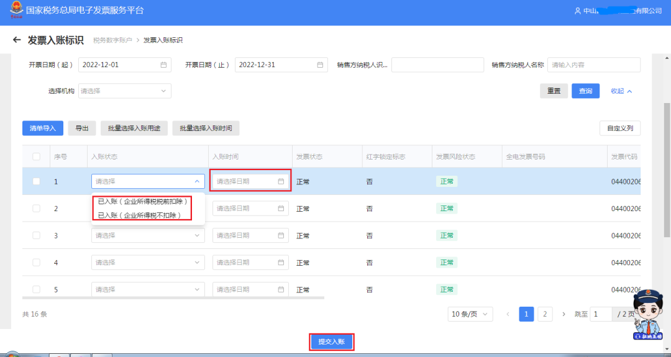Image resolution: width=671 pixels, height=357 pixels.
Task: Select 已入账（企业所得税税前扣除） option
Action: 142,202
